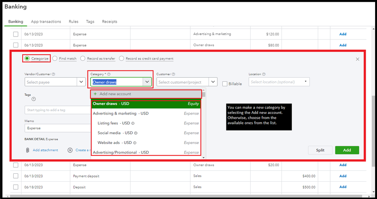The height and width of the screenshot is (199, 377).
Task: Click the Split button
Action: tap(320, 150)
